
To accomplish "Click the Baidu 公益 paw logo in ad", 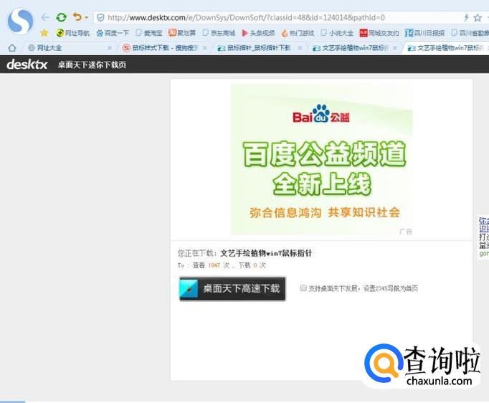I will [321, 114].
